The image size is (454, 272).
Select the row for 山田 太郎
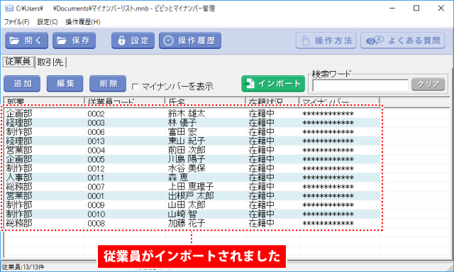pyautogui.click(x=192, y=205)
